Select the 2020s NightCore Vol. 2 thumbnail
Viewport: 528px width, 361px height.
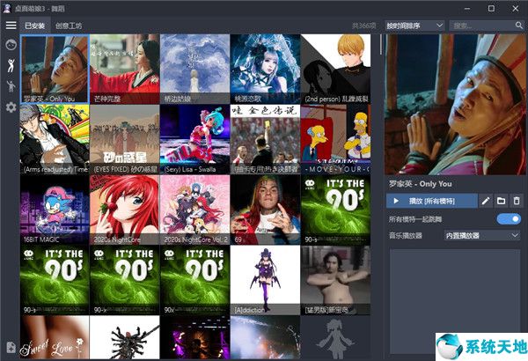194,210
